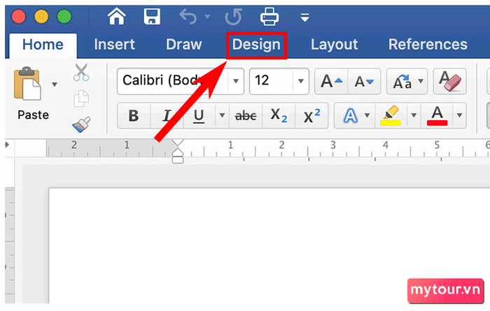Open the undo history dropdown arrow
The image size is (490, 311).
point(207,17)
